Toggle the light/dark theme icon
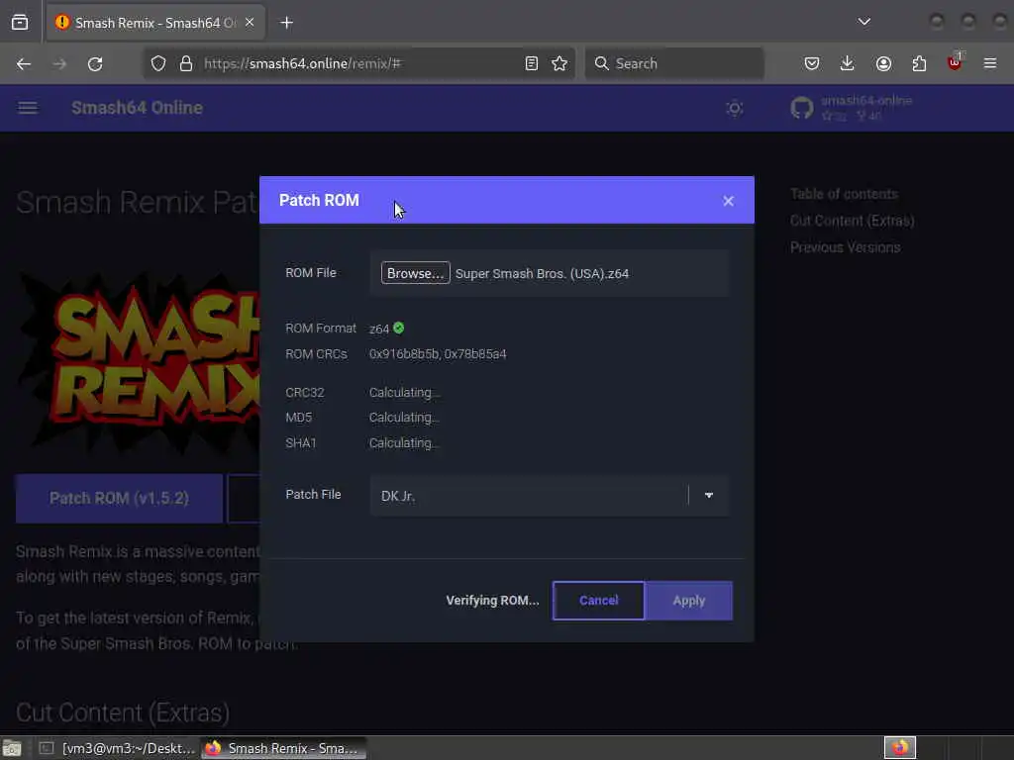Screen dimensions: 1014x760 tap(734, 108)
